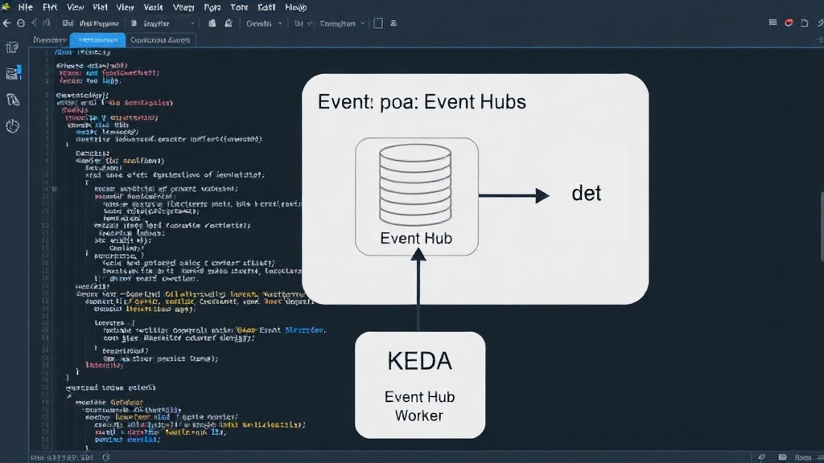Click the key-shaped status bar icon at bottom right
Image resolution: width=824 pixels, height=463 pixels.
pyautogui.click(x=761, y=457)
